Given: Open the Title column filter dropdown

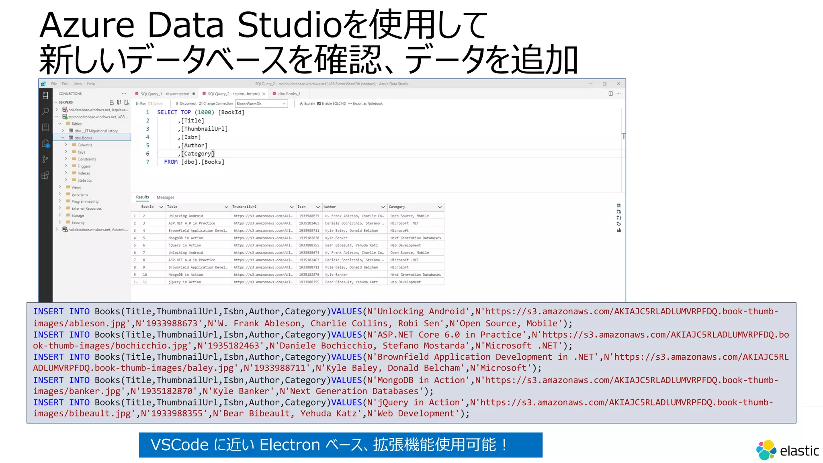Looking at the screenshot, I should [x=226, y=207].
